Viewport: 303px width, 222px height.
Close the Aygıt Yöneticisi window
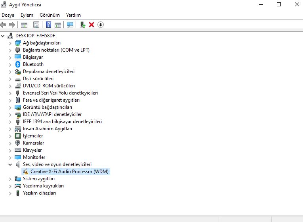coord(297,4)
